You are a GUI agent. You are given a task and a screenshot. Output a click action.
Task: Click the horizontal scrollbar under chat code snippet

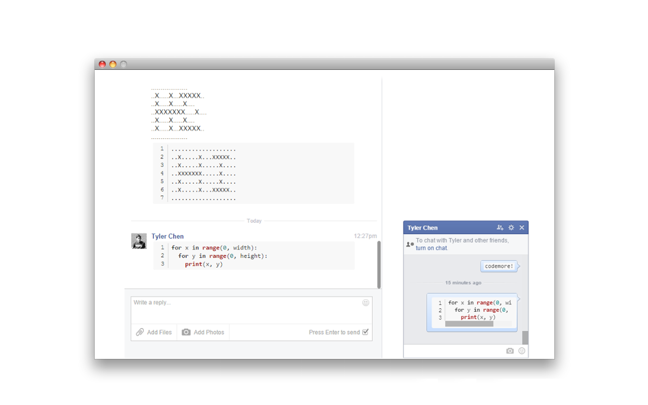(x=468, y=323)
